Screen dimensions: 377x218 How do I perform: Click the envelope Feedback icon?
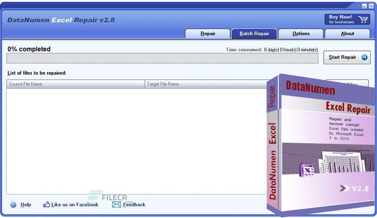pyautogui.click(x=116, y=204)
